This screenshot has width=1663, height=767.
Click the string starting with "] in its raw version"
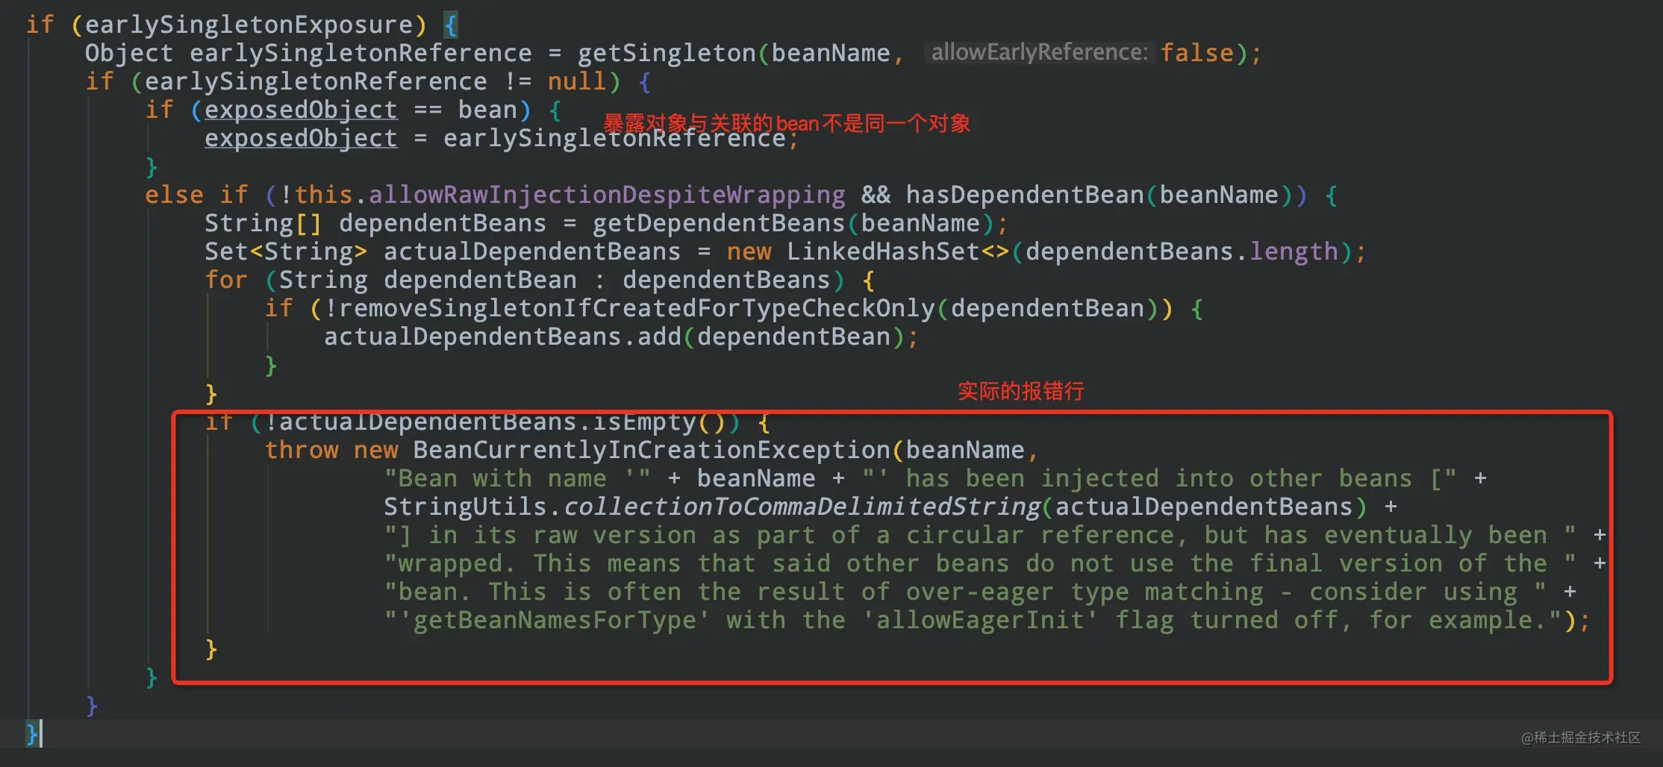point(980,535)
